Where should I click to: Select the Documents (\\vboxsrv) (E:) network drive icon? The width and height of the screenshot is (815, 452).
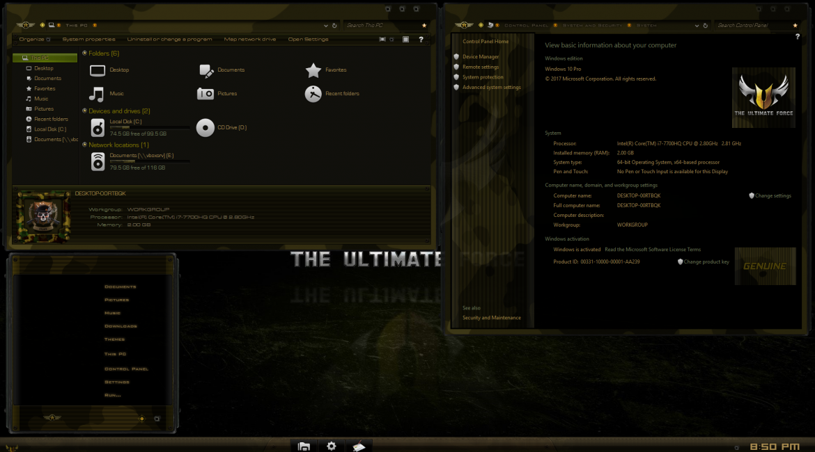pyautogui.click(x=98, y=162)
